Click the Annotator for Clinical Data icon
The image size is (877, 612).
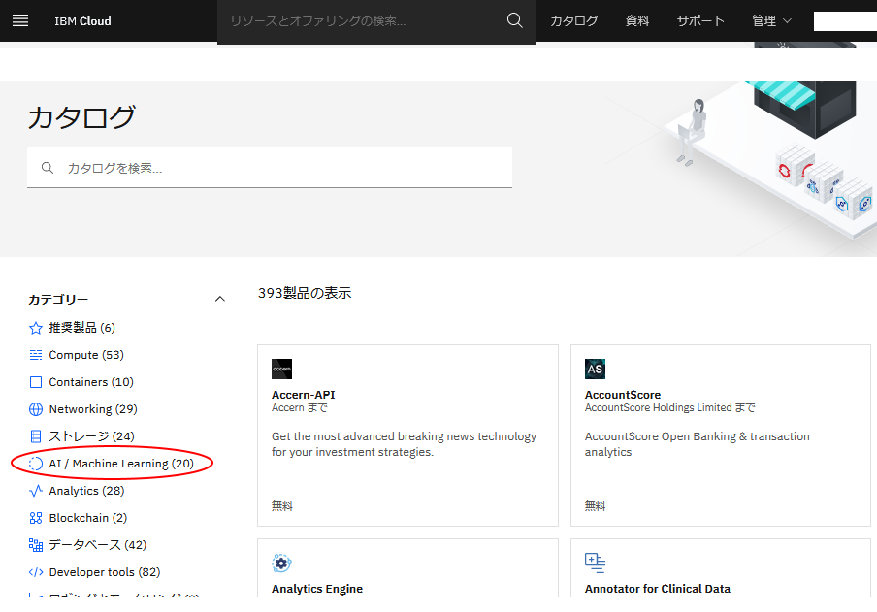(x=595, y=564)
